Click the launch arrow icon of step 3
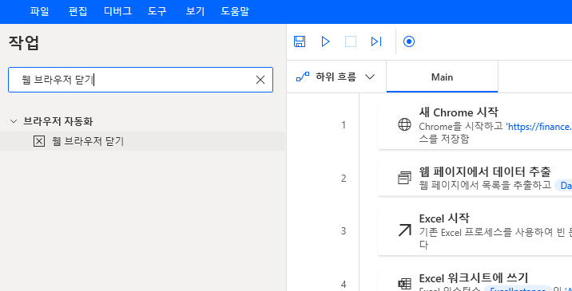 click(404, 230)
